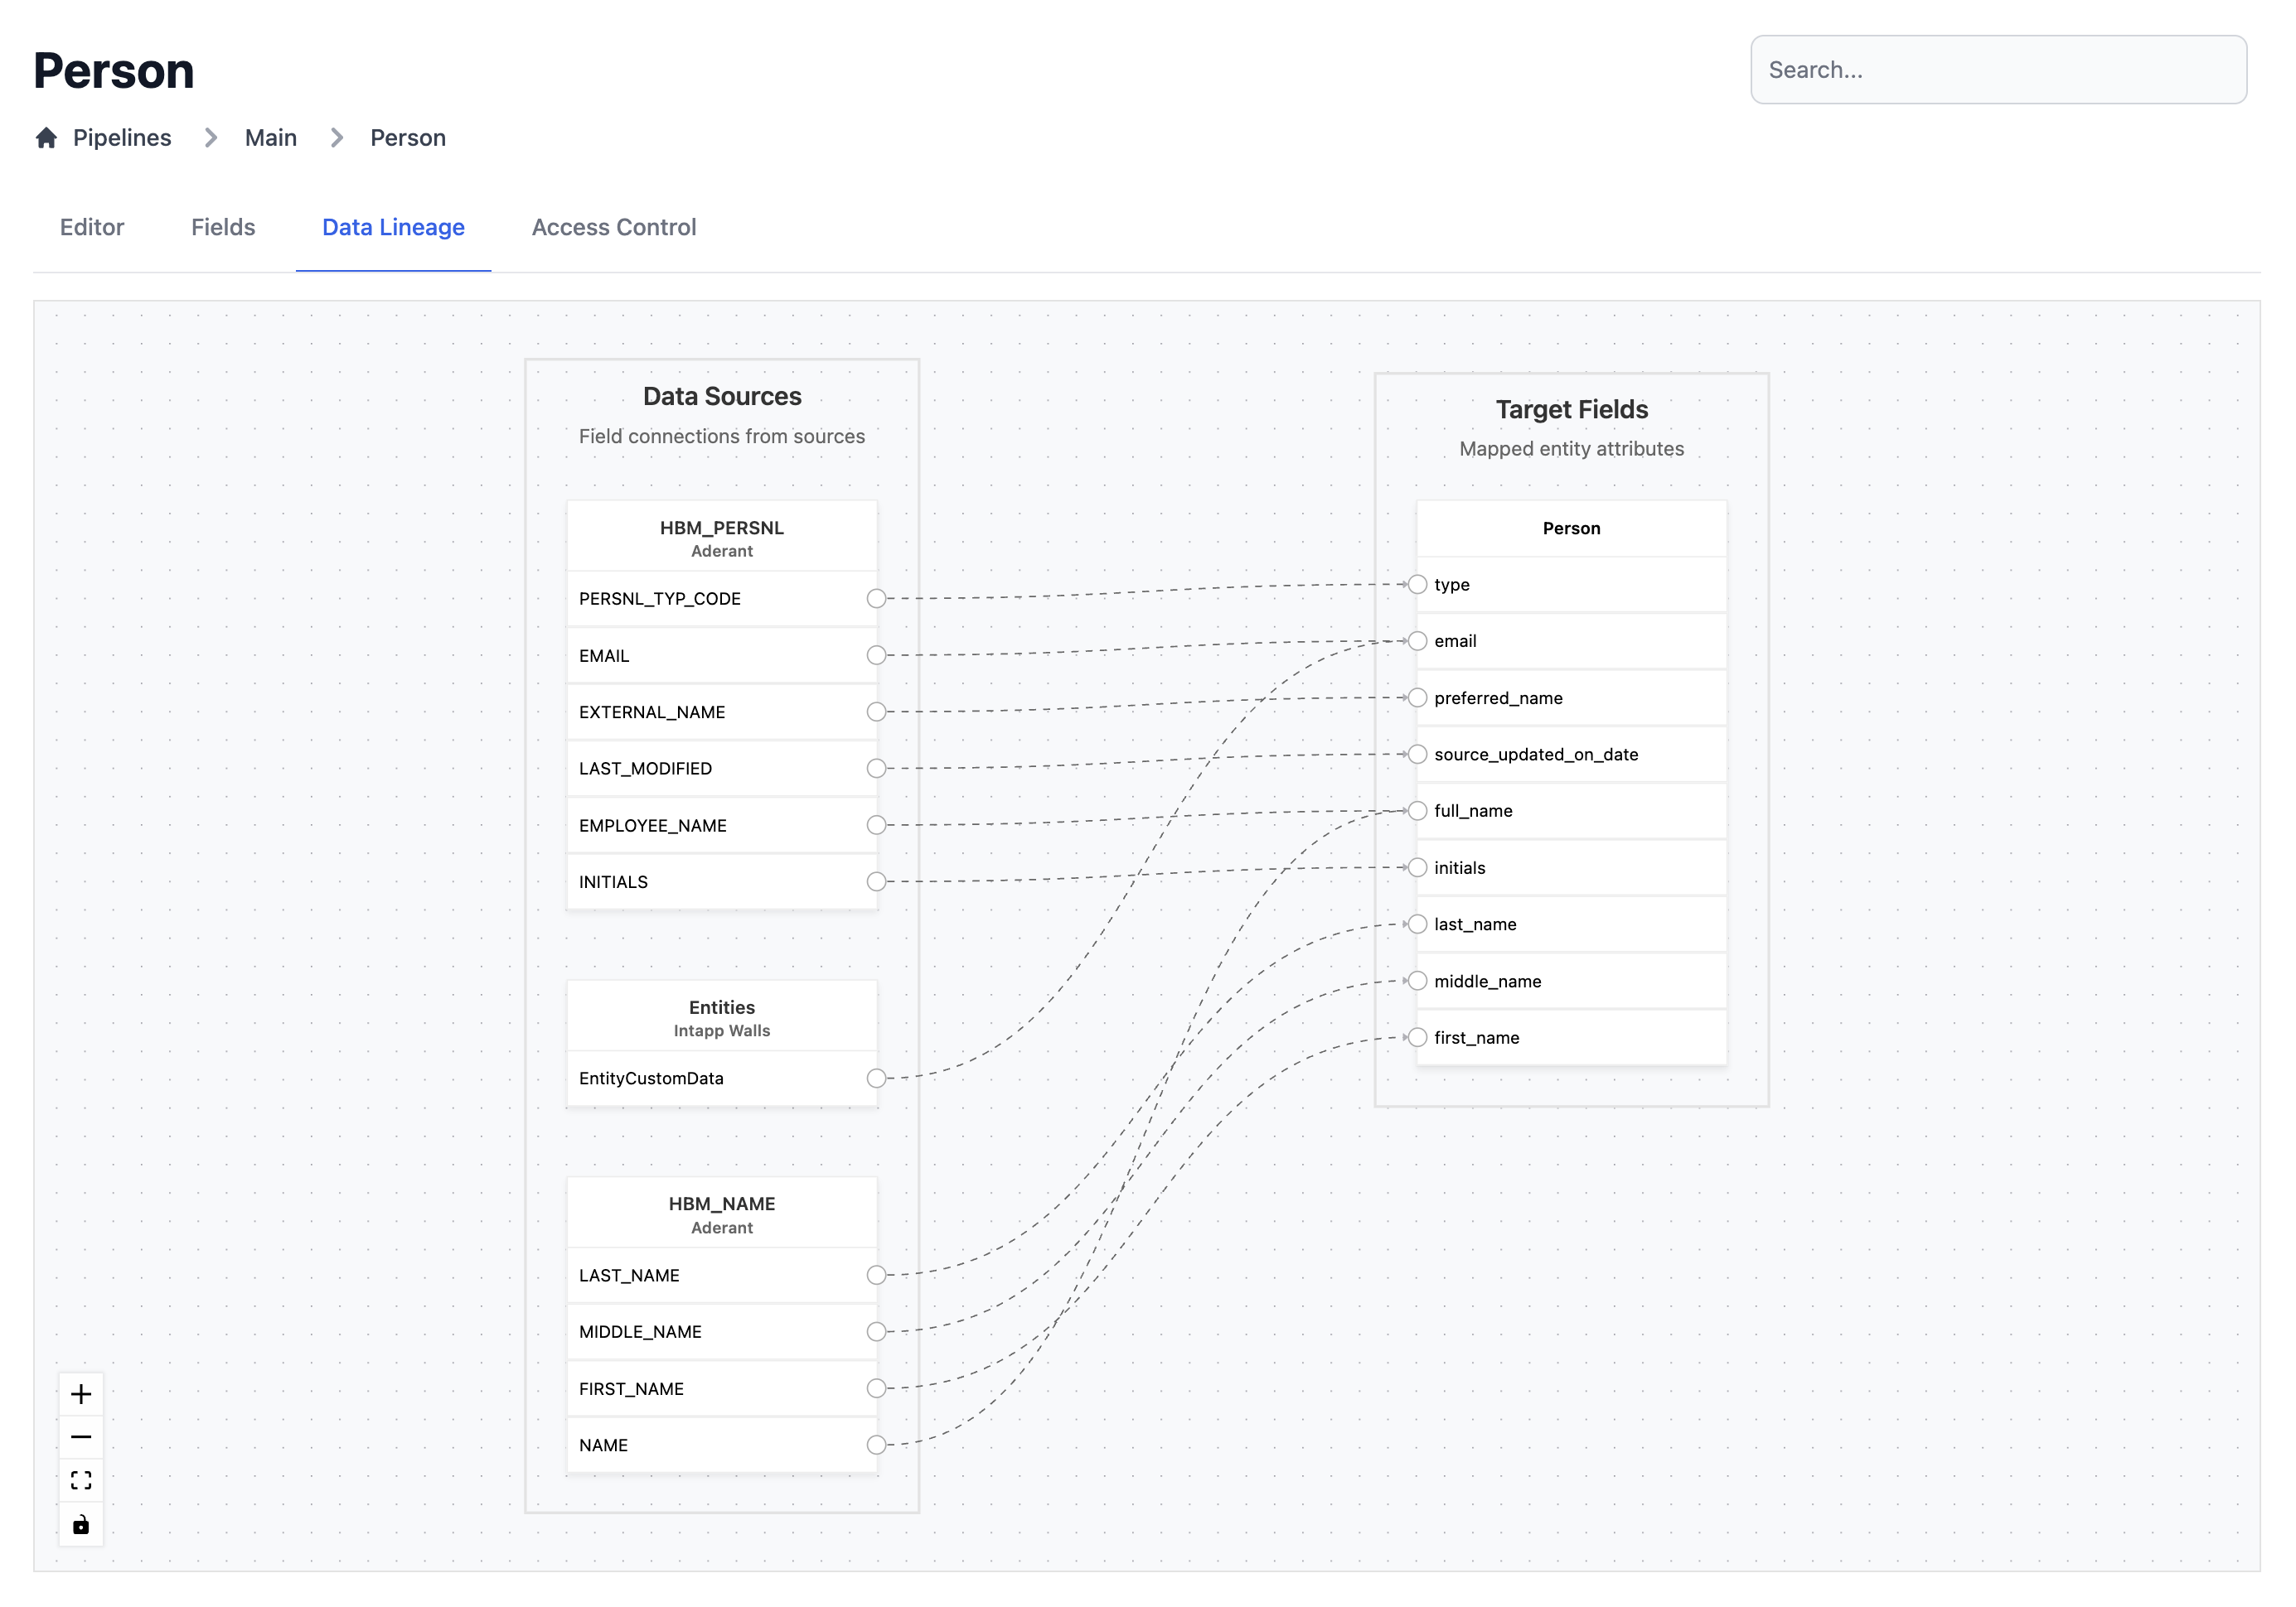2296x1607 pixels.
Task: Open the Editor tab
Action: (x=92, y=227)
